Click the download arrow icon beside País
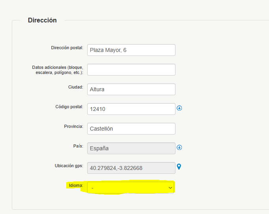The height and width of the screenshot is (214, 269). (x=179, y=148)
